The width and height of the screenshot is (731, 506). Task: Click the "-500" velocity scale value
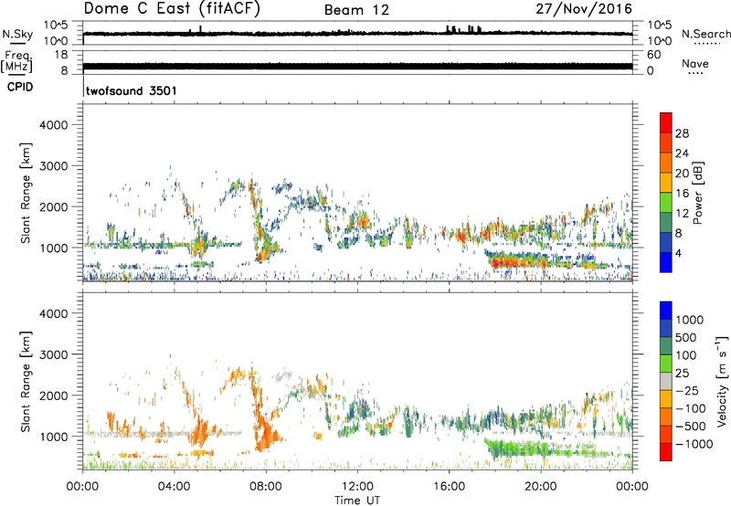coord(690,427)
